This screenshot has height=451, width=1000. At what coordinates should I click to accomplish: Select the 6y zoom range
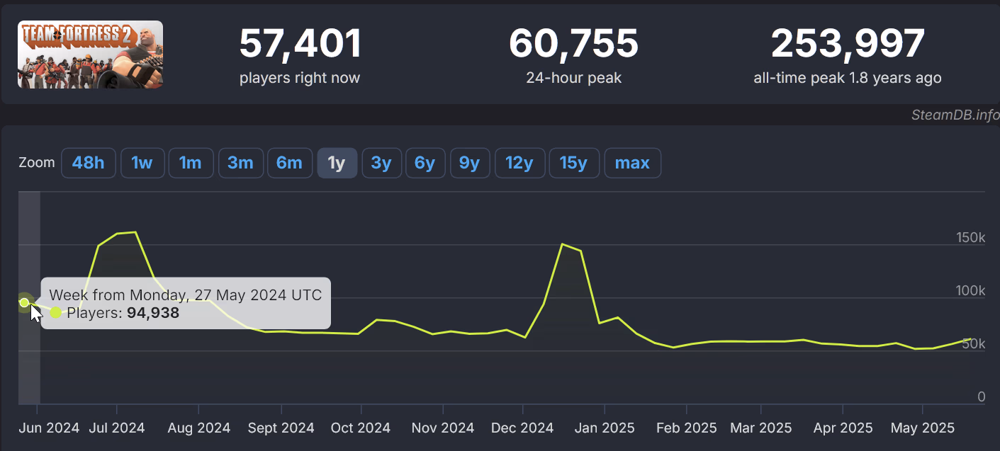point(425,163)
